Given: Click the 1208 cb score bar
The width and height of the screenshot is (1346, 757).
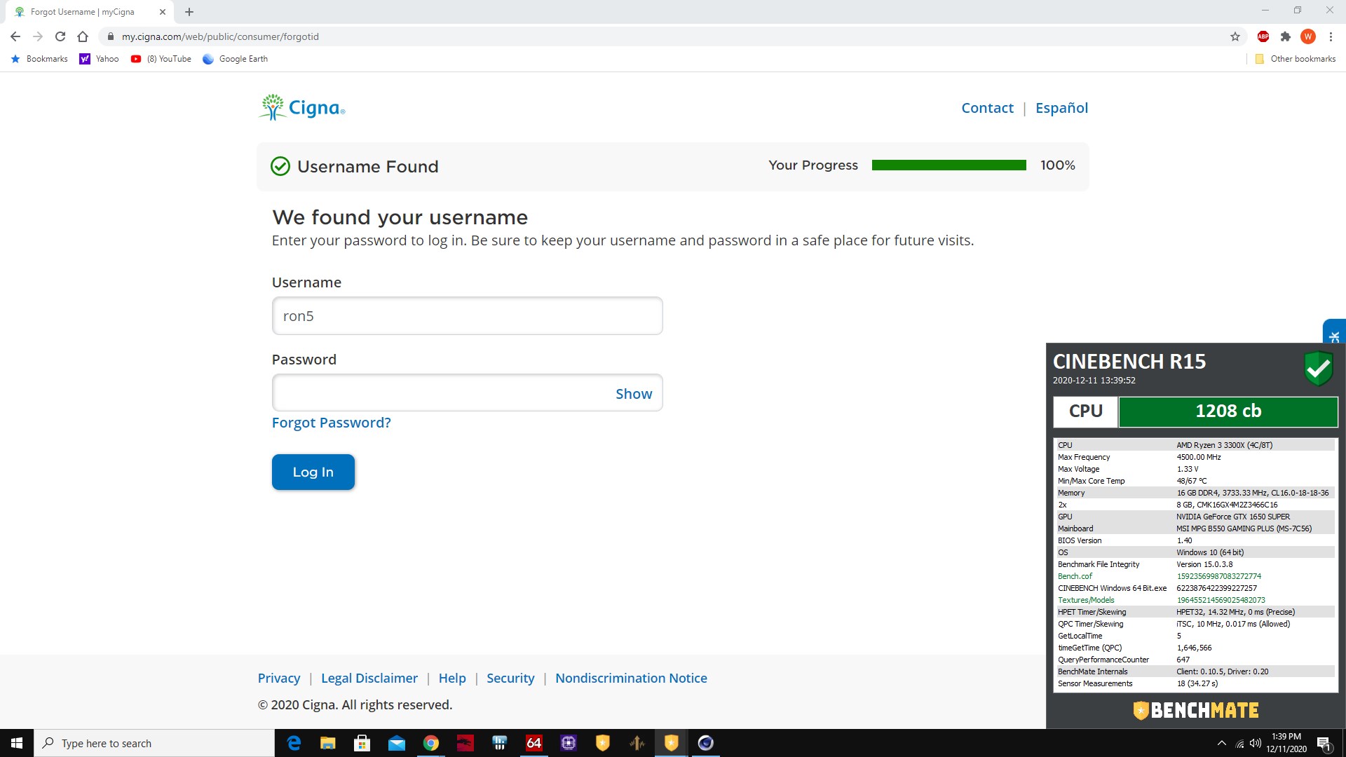Looking at the screenshot, I should click(x=1228, y=411).
